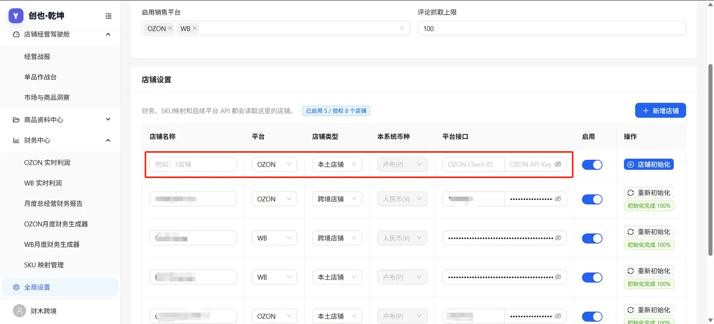Click the blue 店铺初始化 button
Viewport: 714px width, 324px height.
[x=649, y=164]
